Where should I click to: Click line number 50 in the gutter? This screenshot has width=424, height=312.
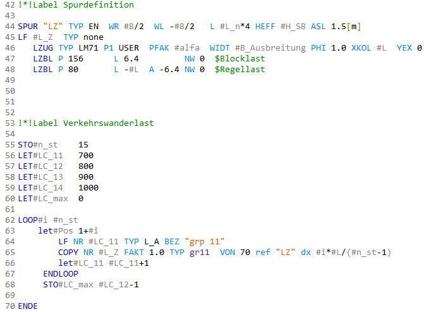(x=10, y=91)
